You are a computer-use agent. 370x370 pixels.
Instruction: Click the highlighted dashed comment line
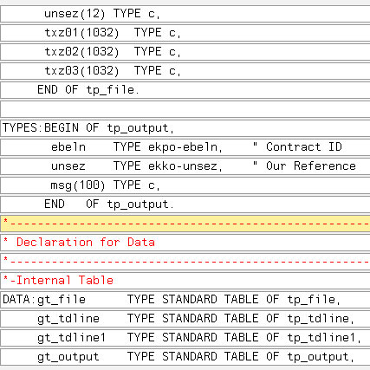tap(185, 224)
